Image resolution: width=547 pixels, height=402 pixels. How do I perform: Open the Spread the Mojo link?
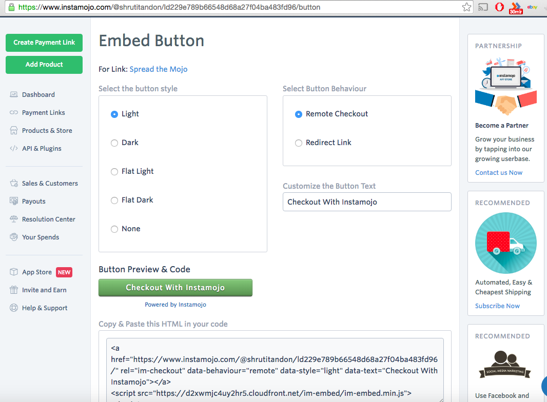pos(159,69)
